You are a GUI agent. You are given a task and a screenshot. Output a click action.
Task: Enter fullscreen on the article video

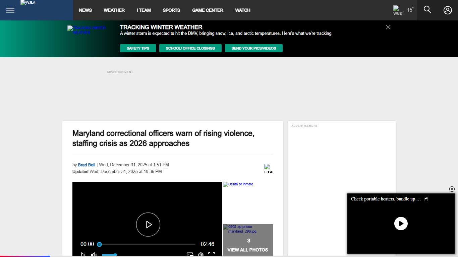(212, 255)
